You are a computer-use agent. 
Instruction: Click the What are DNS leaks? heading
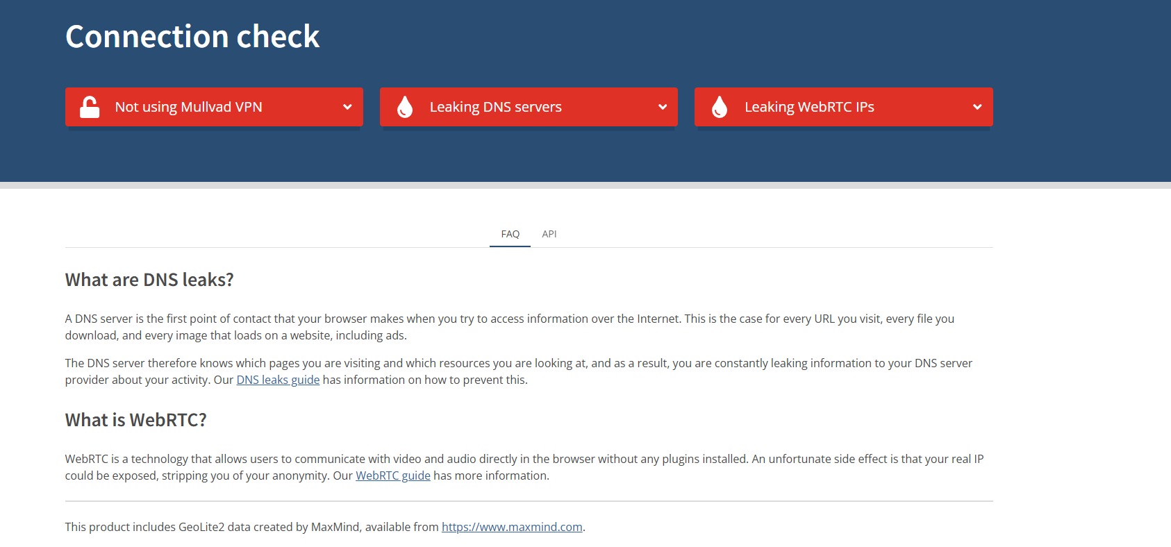[x=149, y=280]
